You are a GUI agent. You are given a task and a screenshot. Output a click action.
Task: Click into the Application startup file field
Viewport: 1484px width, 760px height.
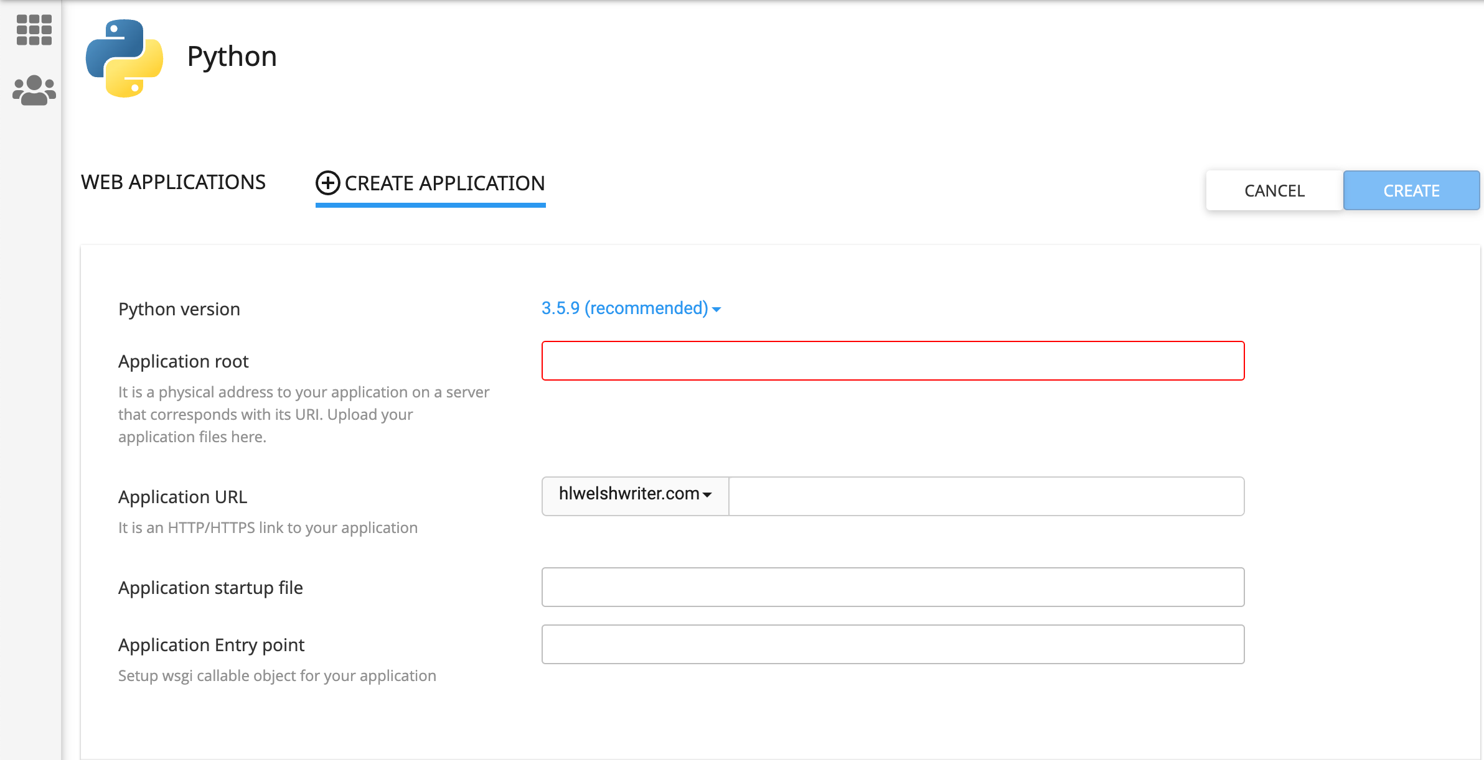(x=893, y=587)
